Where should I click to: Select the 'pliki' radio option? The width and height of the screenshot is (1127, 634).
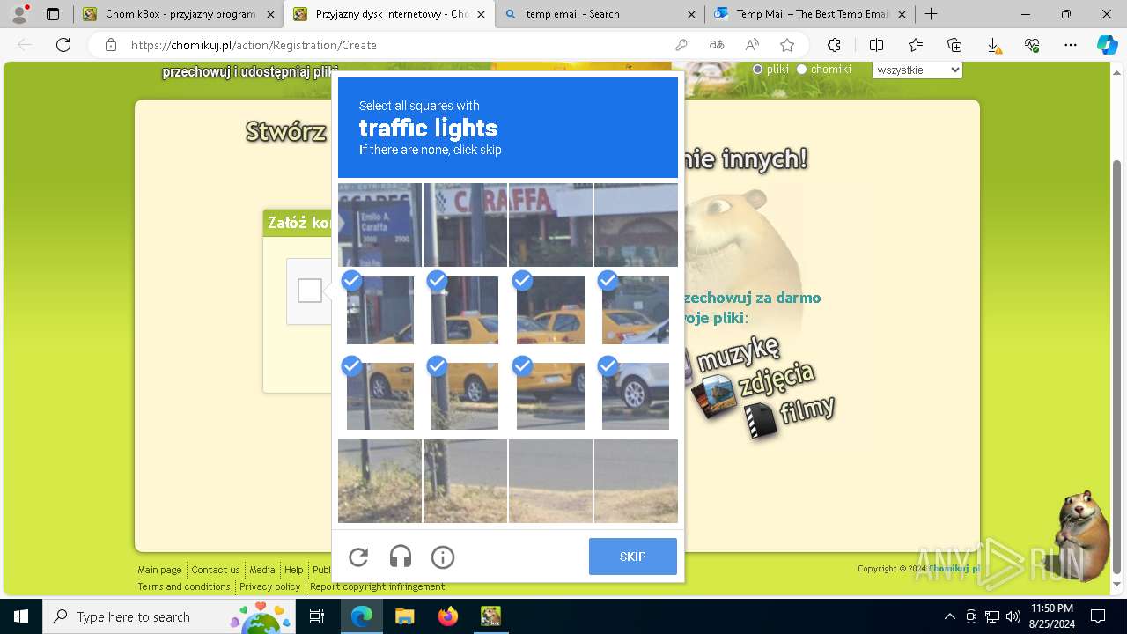[757, 70]
